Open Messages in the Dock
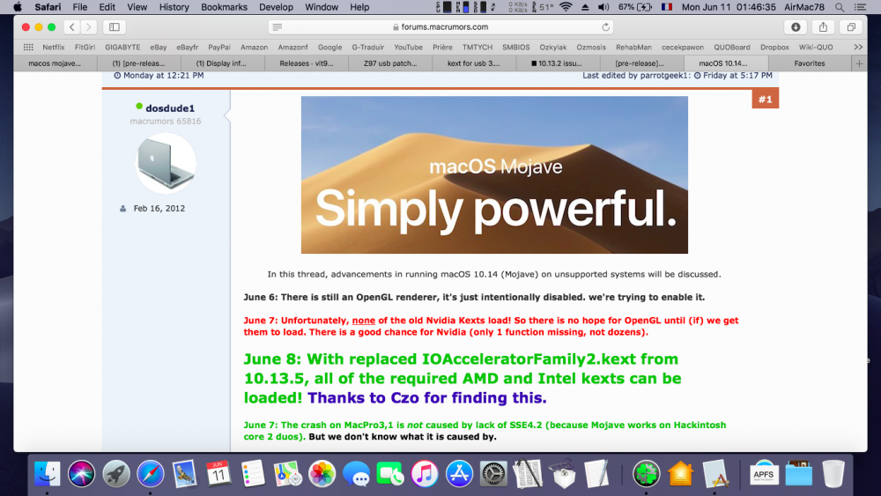The width and height of the screenshot is (881, 496). pyautogui.click(x=356, y=473)
